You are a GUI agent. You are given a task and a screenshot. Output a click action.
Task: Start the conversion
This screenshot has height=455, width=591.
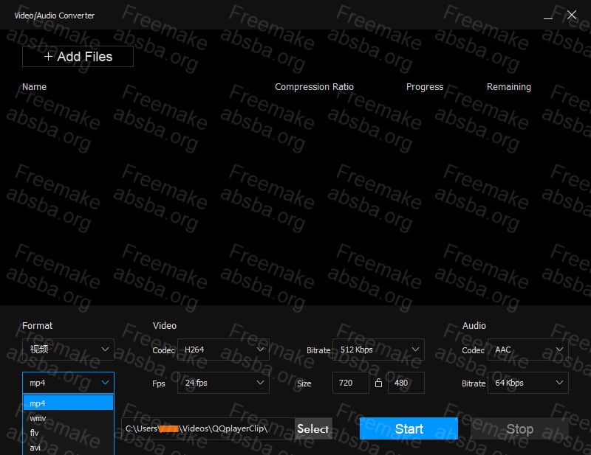[409, 428]
